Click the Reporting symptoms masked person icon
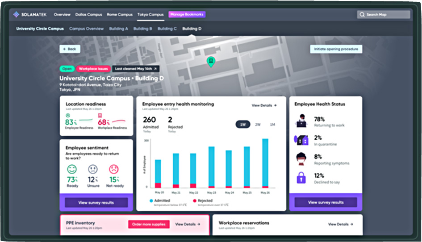Screen dimensions: 422x242 click(301, 159)
